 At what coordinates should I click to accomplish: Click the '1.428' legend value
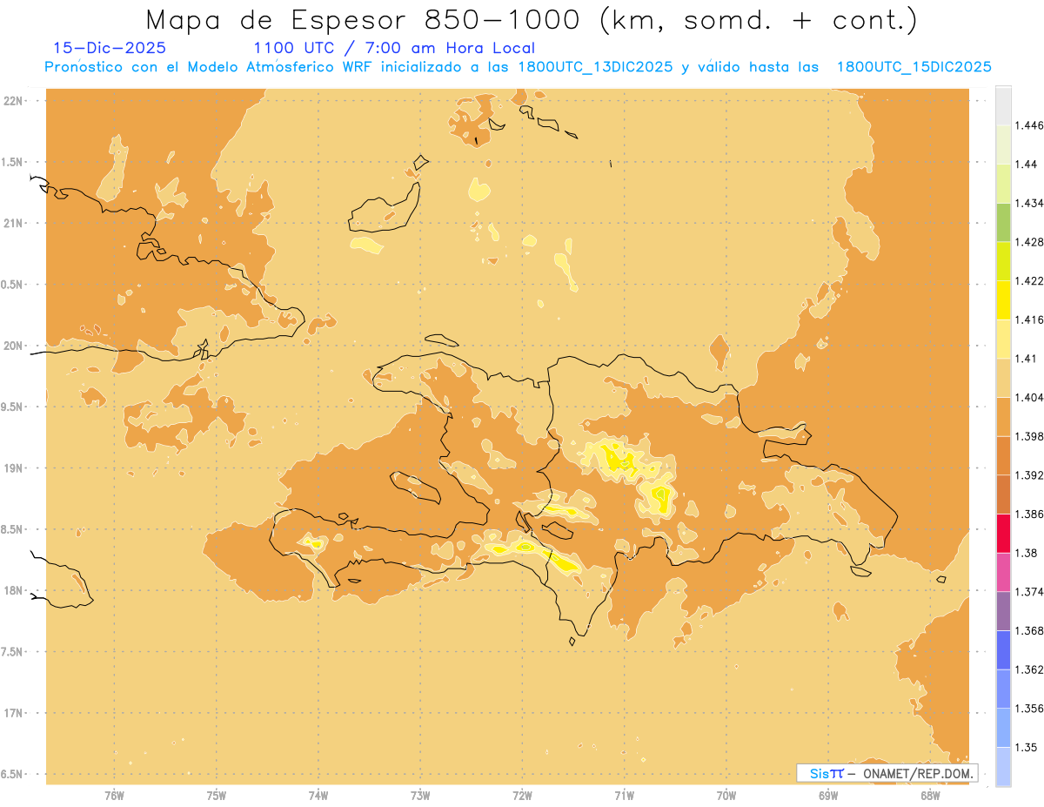(1029, 242)
